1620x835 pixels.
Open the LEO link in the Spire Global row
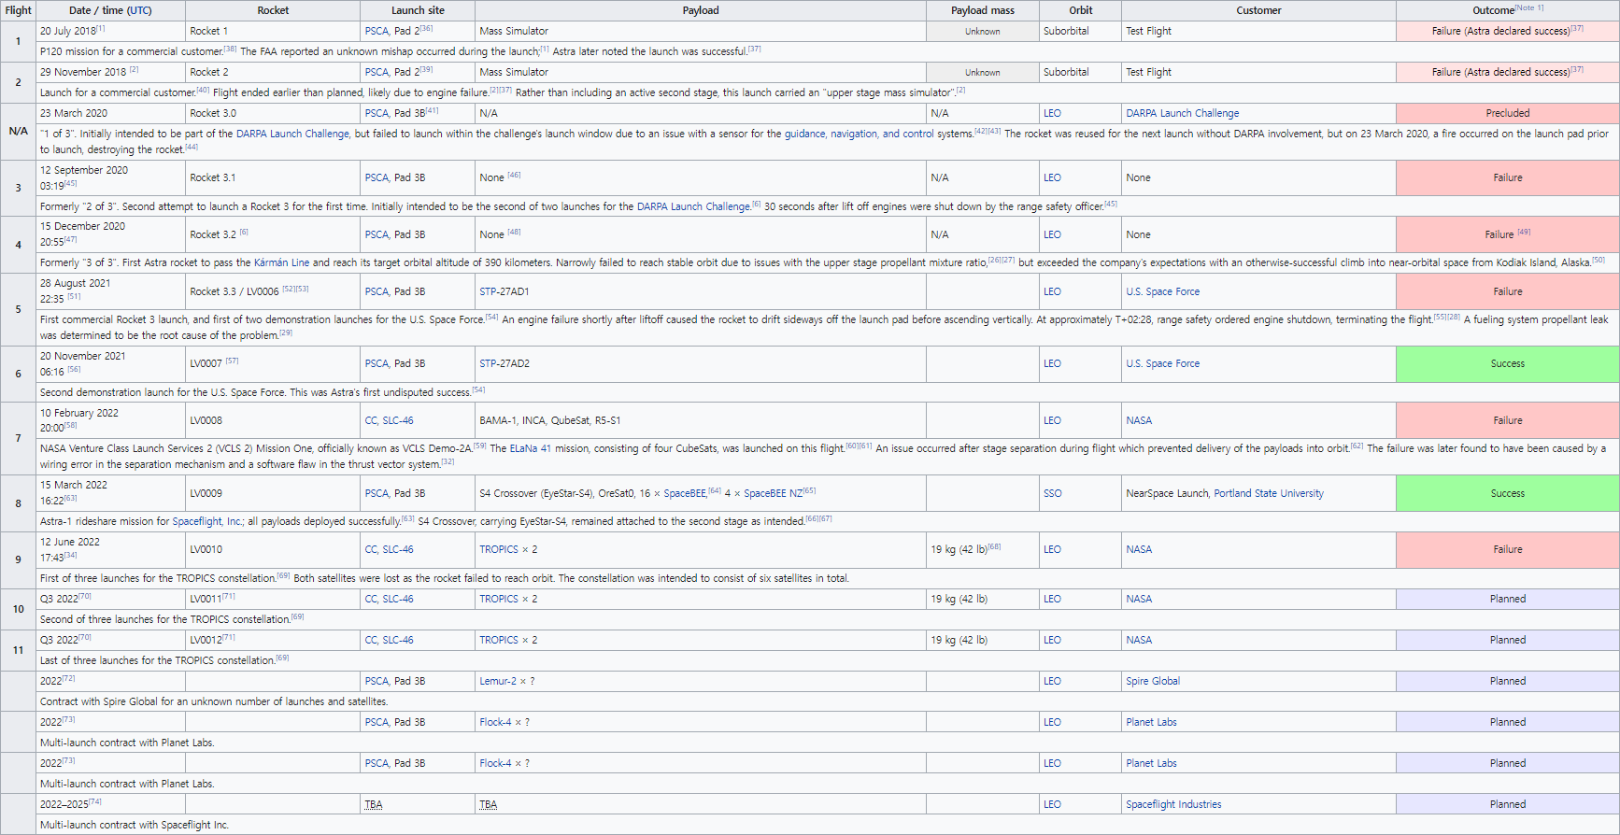[1052, 681]
